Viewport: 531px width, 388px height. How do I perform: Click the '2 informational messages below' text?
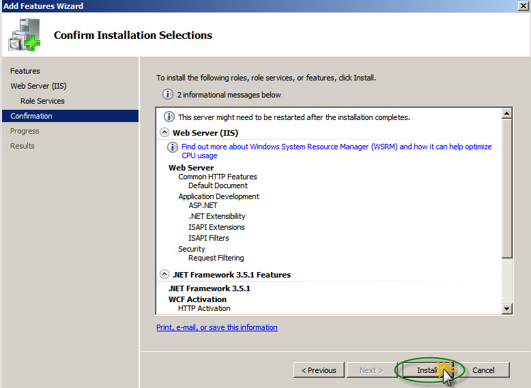tap(229, 95)
